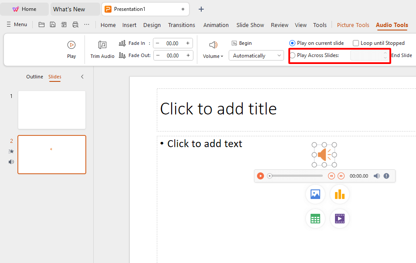416x263 pixels.
Task: Insert a chart using the placeholder bar icon
Action: click(340, 194)
